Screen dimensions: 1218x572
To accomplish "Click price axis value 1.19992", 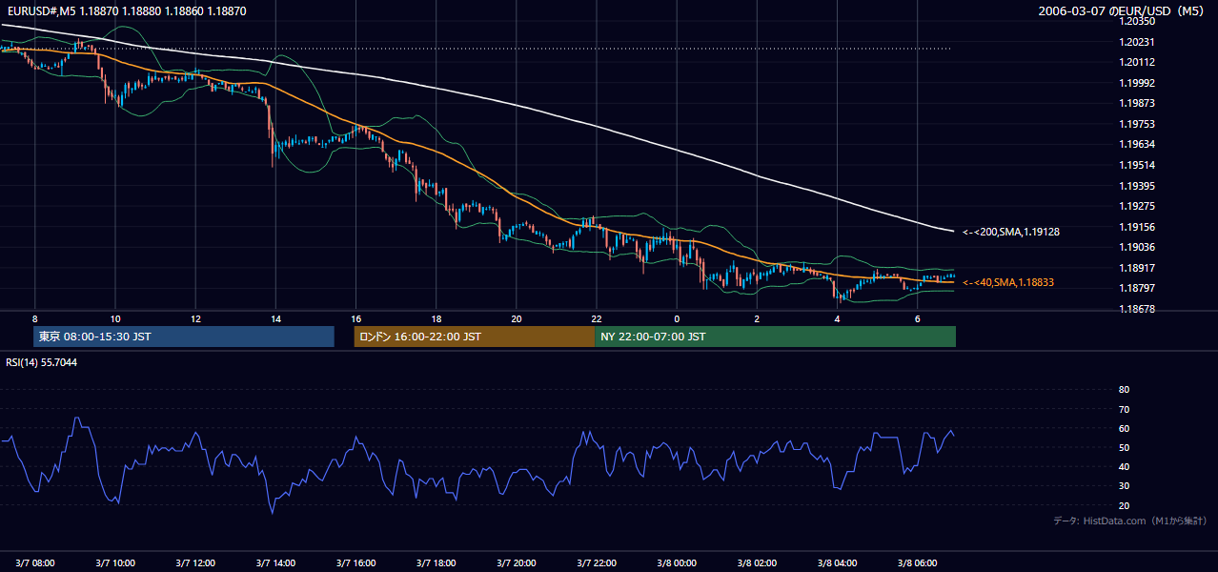I will [1136, 83].
